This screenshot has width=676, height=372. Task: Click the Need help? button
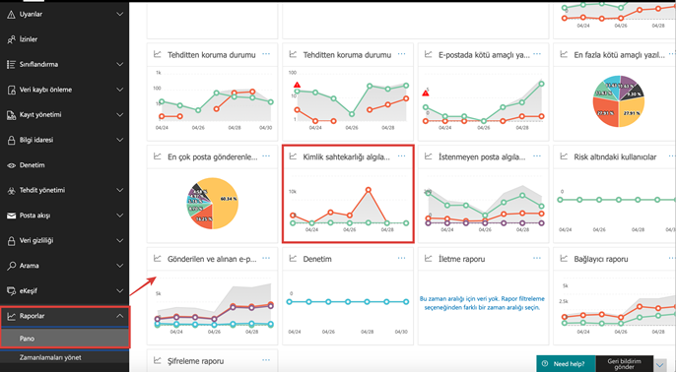[566, 364]
